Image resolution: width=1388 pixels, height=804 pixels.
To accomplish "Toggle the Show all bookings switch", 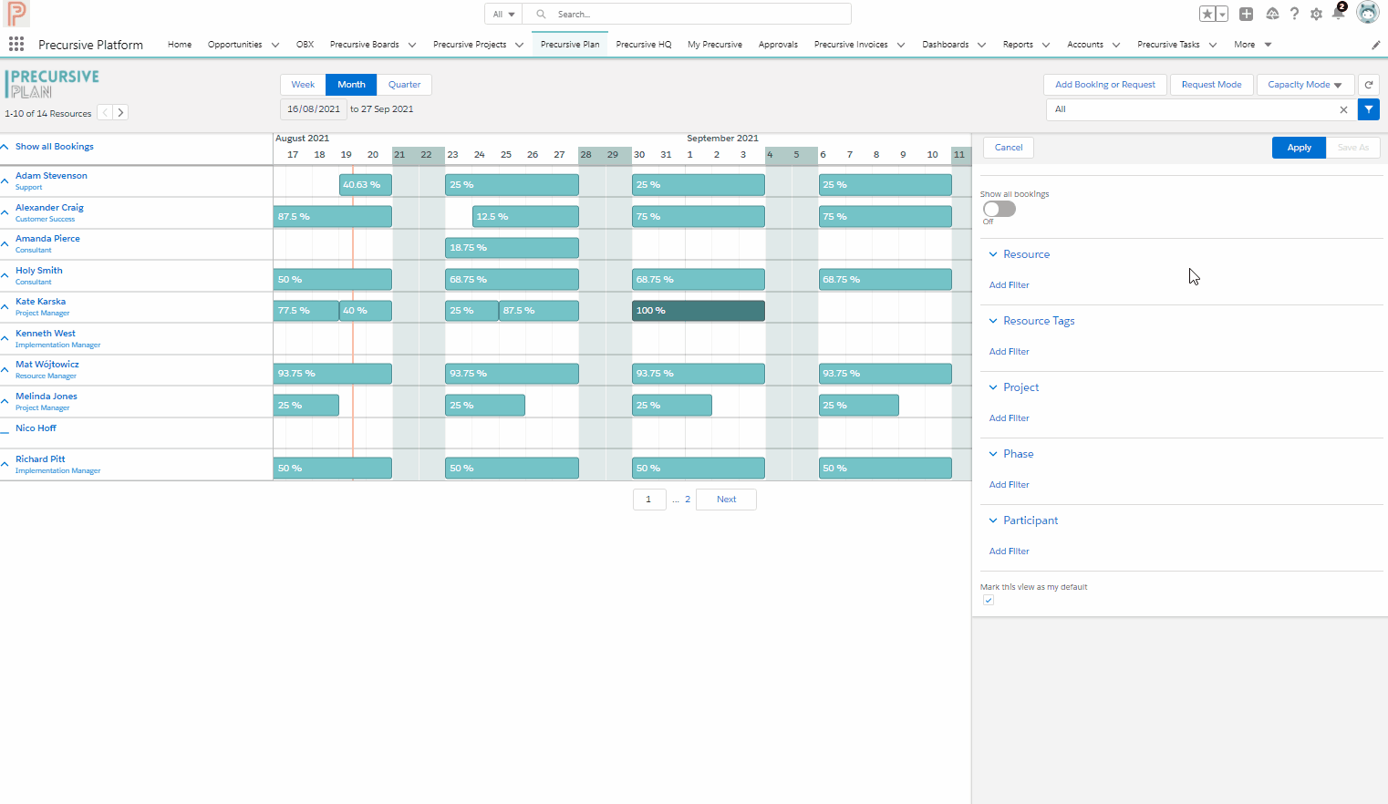I will pos(1000,209).
